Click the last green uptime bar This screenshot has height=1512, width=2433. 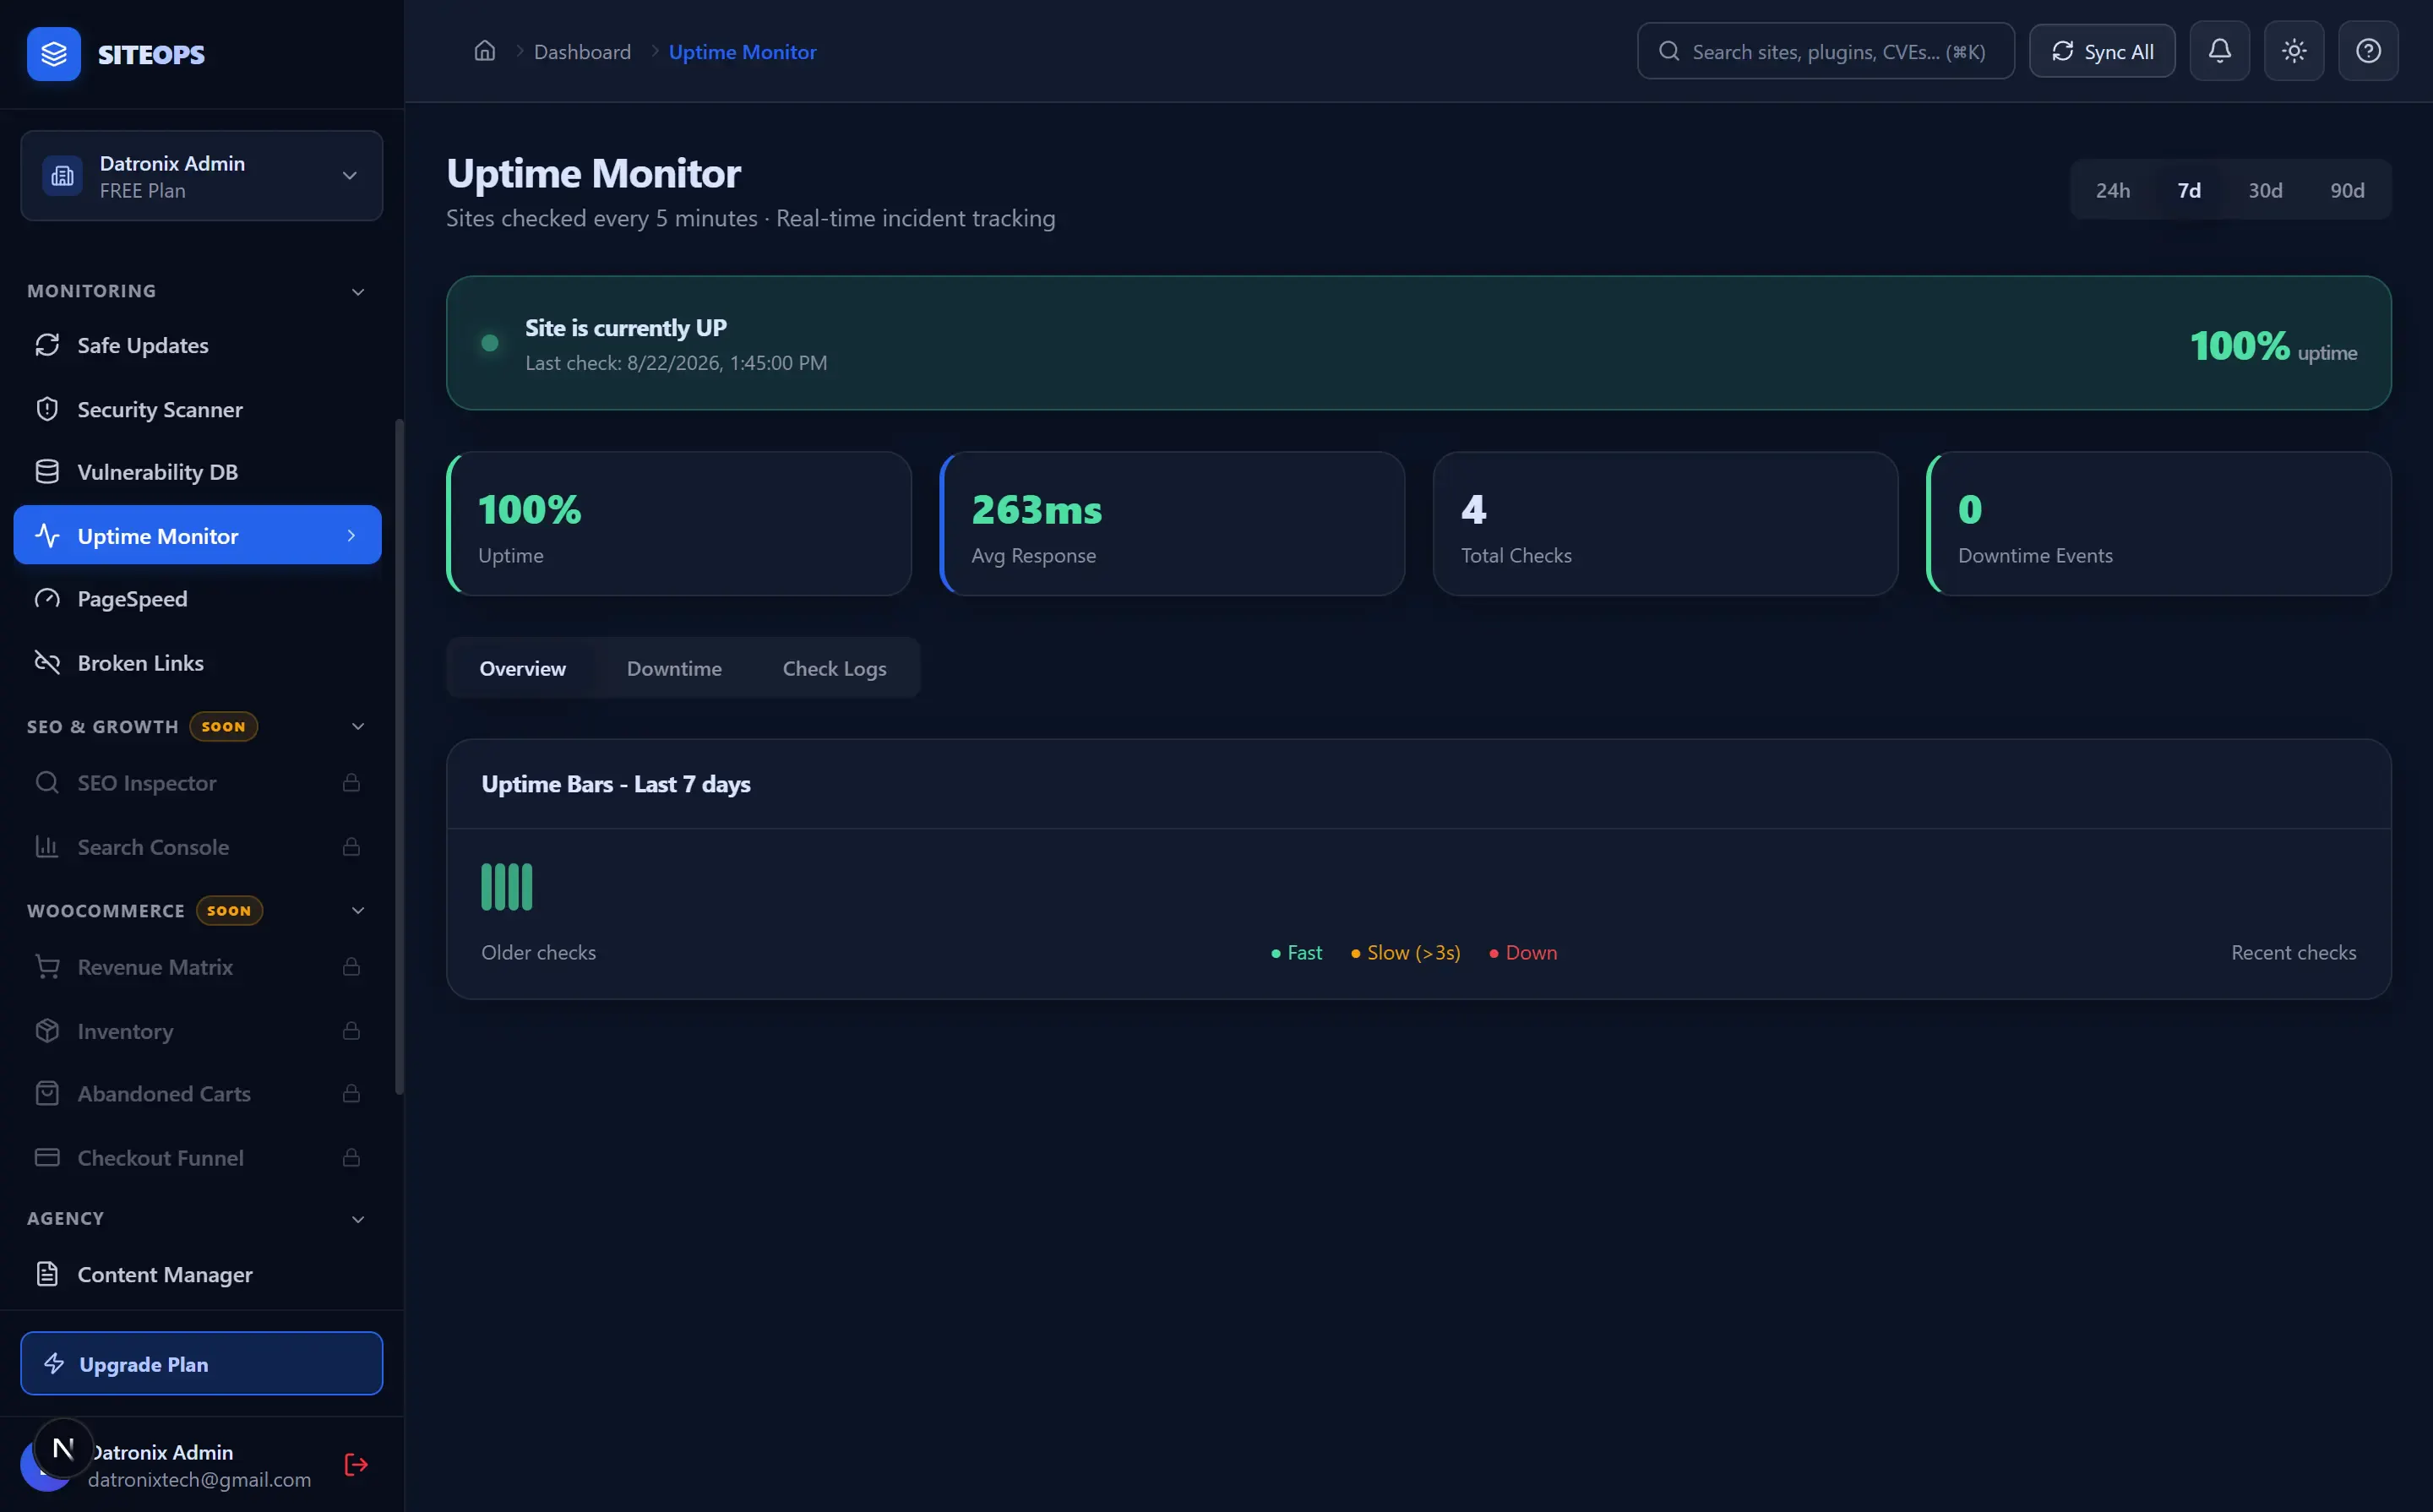527,887
